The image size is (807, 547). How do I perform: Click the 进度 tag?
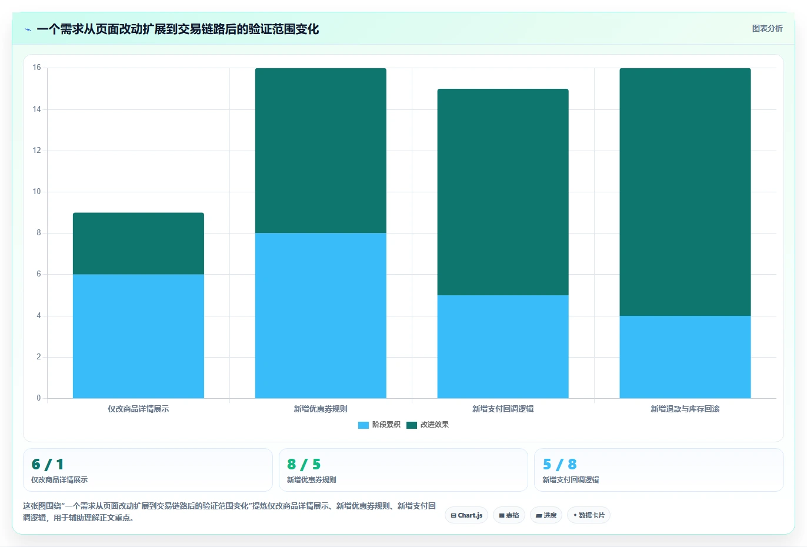(546, 515)
